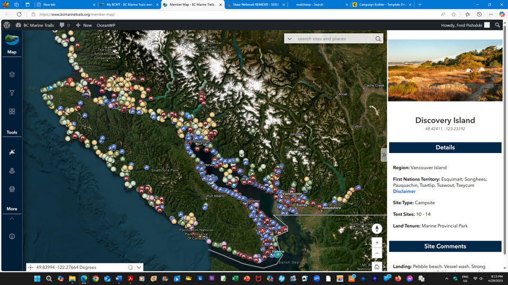Refresh the browser page
The width and height of the screenshot is (508, 285).
(19, 14)
